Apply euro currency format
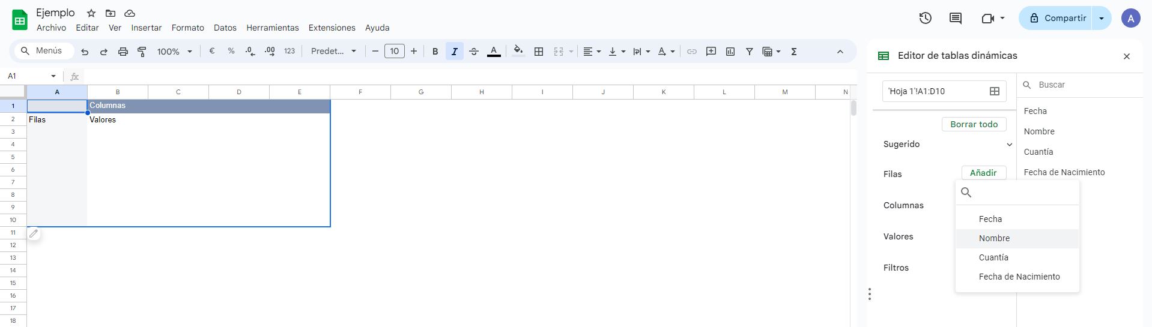This screenshot has height=327, width=1152. click(x=211, y=51)
